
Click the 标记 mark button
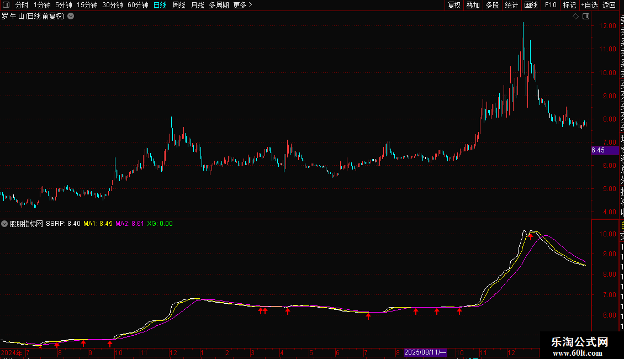coord(569,5)
